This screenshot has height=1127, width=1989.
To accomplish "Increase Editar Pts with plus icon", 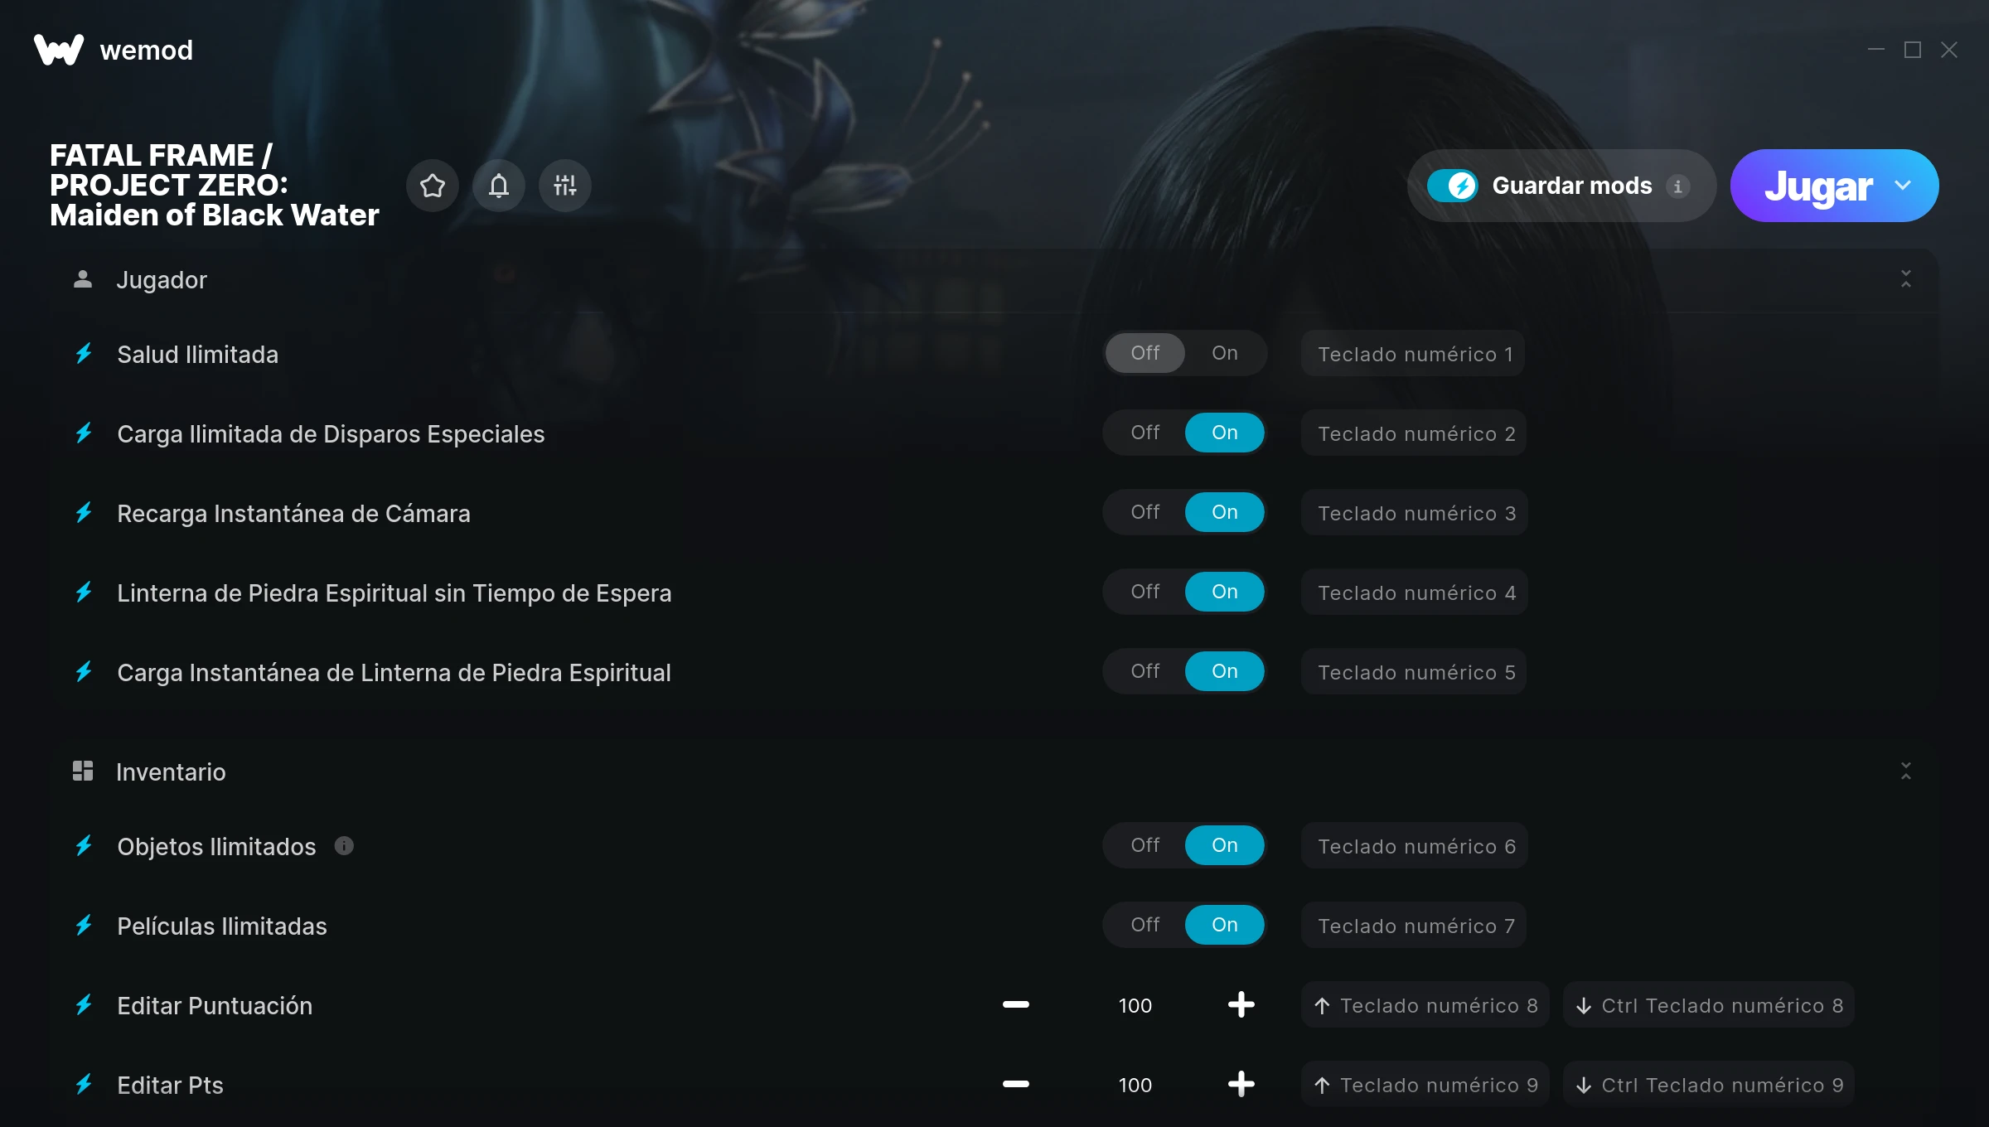I will click(1241, 1084).
